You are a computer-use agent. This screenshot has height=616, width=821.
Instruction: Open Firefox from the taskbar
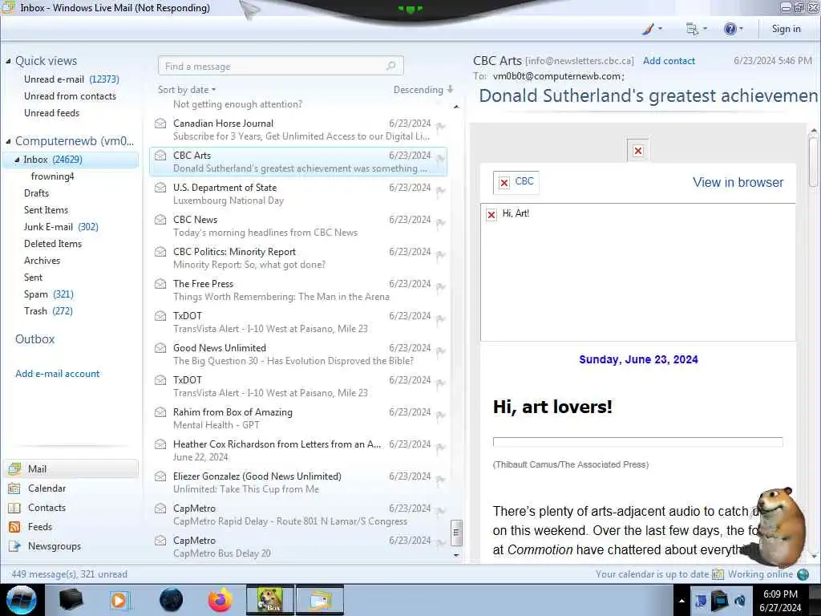(220, 600)
